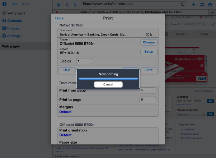The height and width of the screenshot is (158, 216).
Task: Click the search magnifier icon on webpage
Action: pyautogui.click(x=213, y=24)
